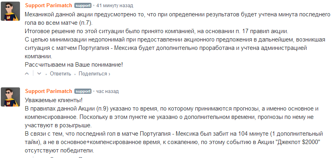
Task: Open Support Parimatch profile on first comment
Action: [x=49, y=6]
